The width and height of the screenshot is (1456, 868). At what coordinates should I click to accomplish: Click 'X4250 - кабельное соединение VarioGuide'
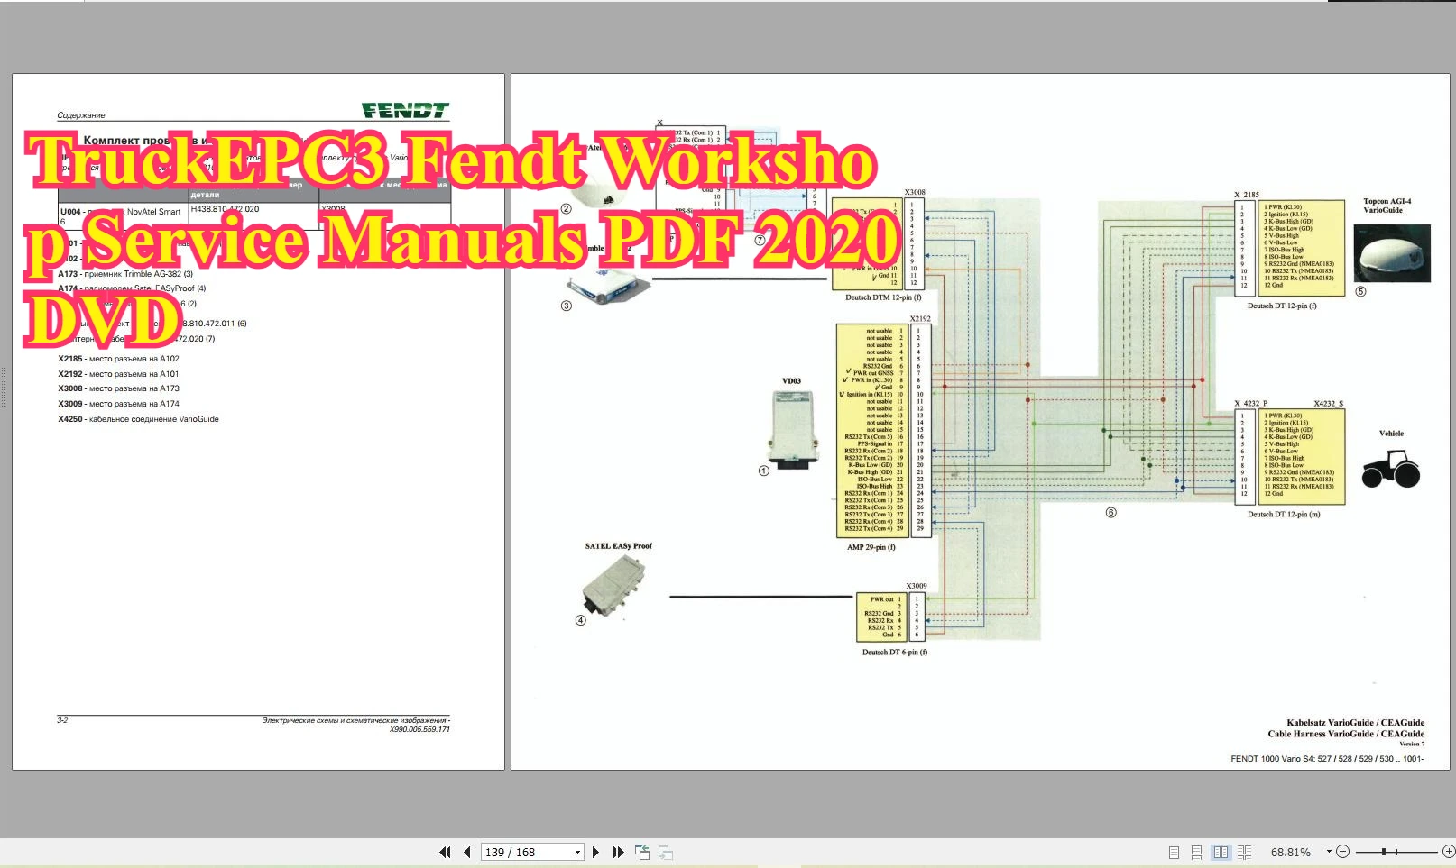click(138, 419)
